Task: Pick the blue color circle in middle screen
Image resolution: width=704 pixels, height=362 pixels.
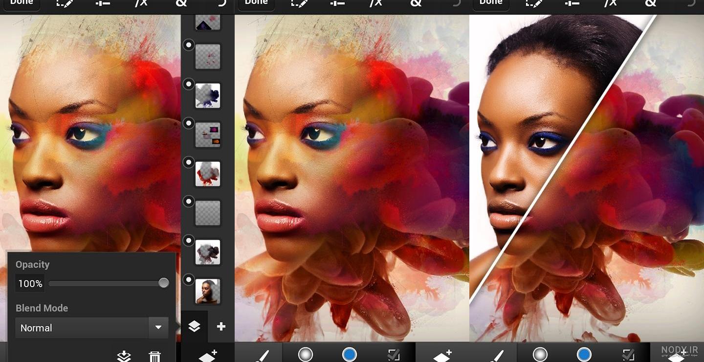Action: [x=350, y=354]
